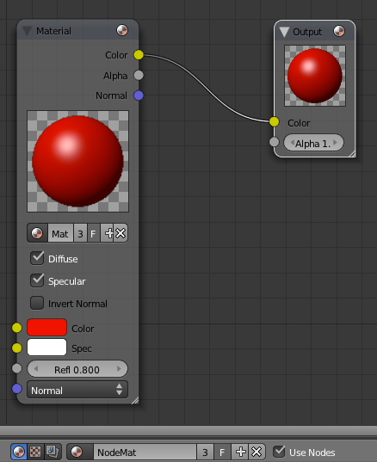This screenshot has width=377, height=462.
Task: Adjust the Alpha 1. field in Output node
Action: [313, 143]
